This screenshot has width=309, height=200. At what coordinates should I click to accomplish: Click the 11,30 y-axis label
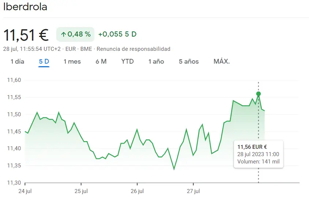click(14, 183)
